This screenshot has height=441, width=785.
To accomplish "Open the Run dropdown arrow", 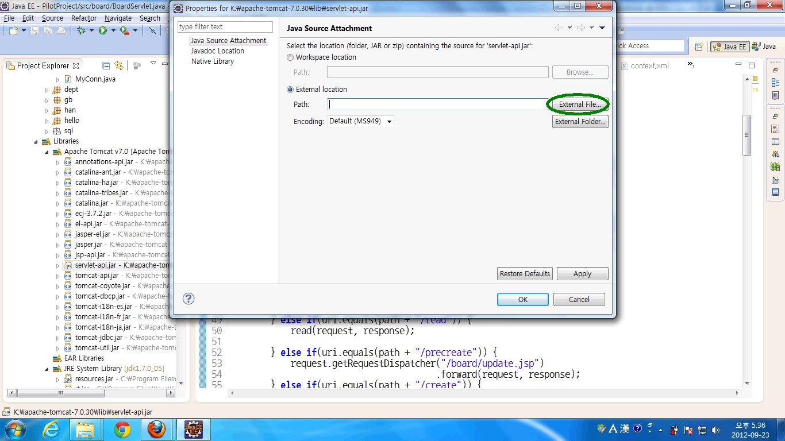I will 113,30.
